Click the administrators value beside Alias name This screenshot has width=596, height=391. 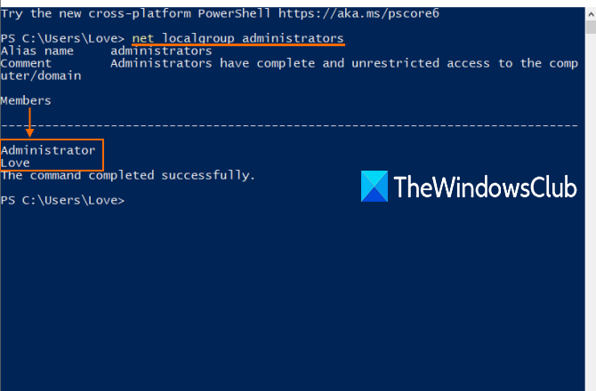(161, 52)
